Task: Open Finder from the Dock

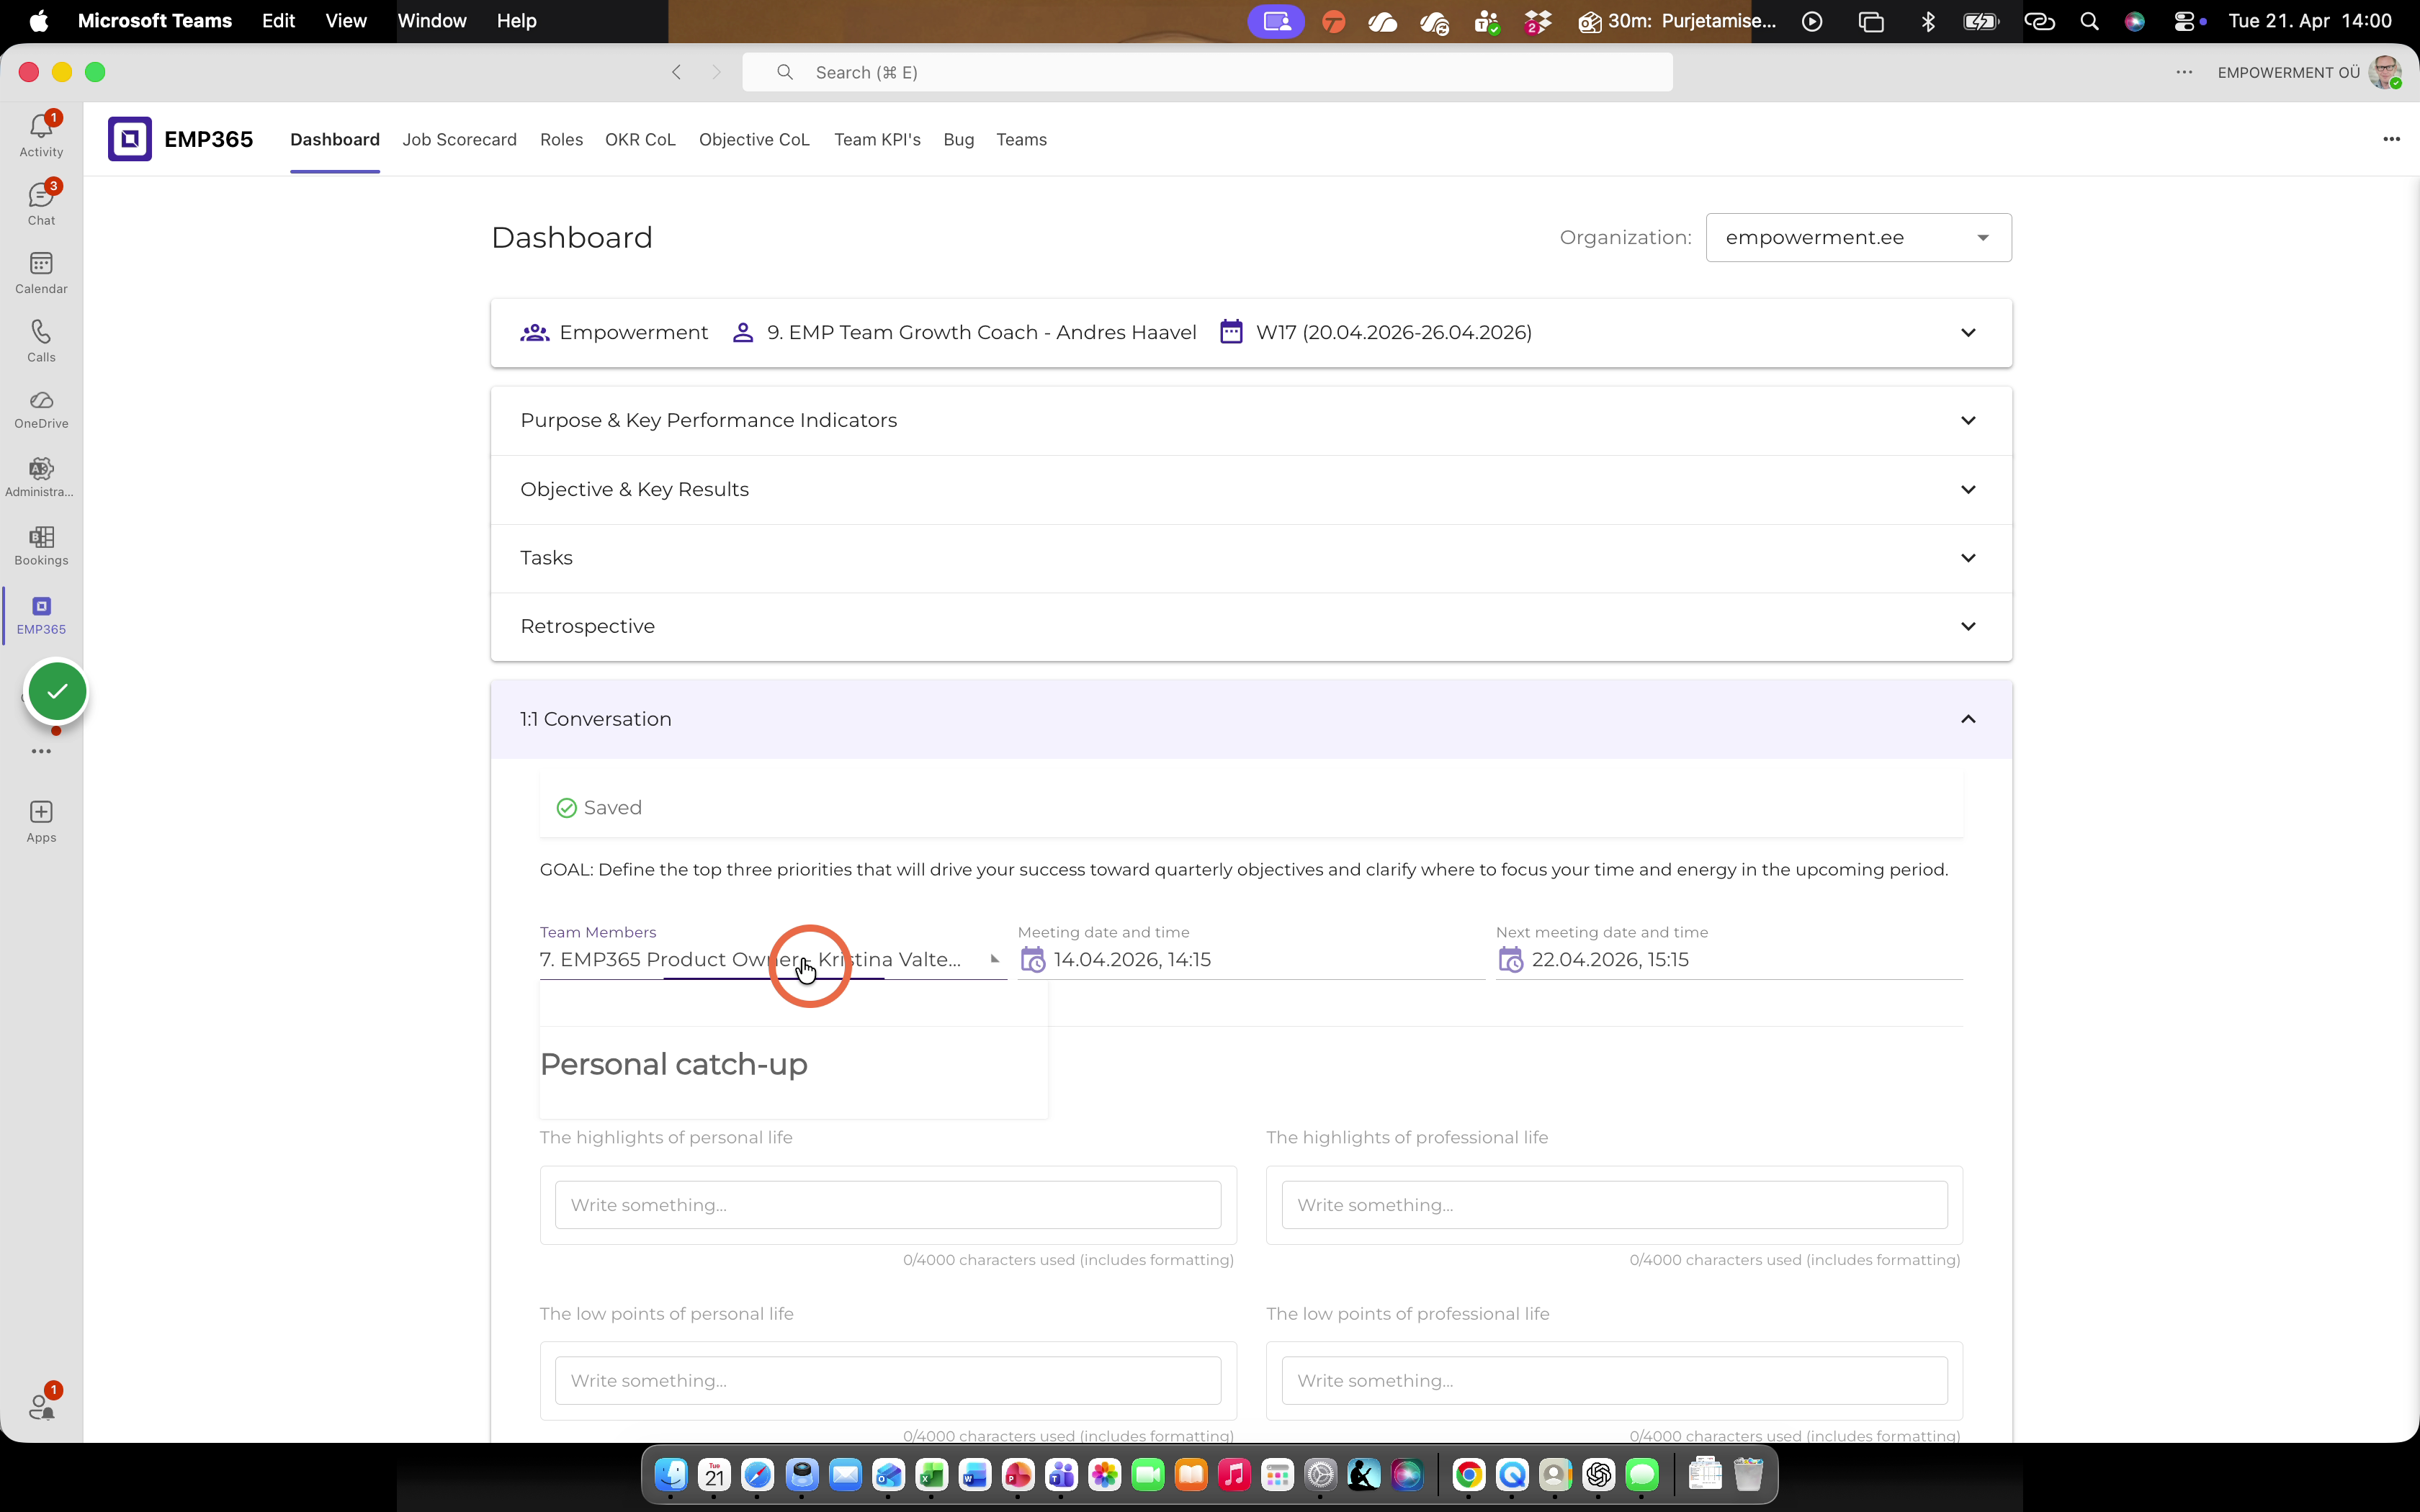Action: point(671,1474)
